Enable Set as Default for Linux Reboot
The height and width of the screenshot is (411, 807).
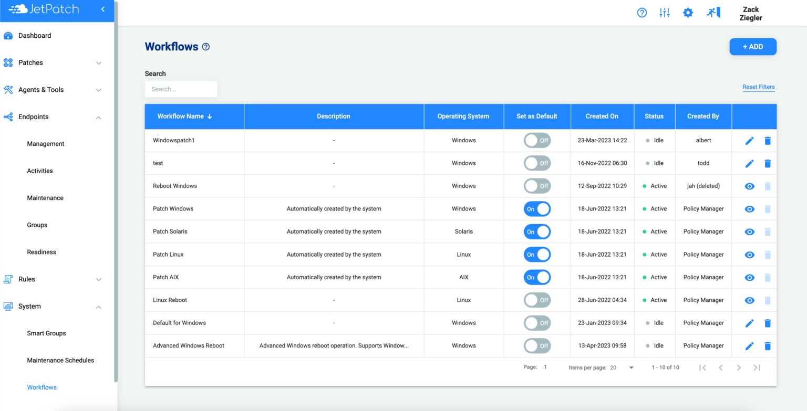[x=537, y=300]
